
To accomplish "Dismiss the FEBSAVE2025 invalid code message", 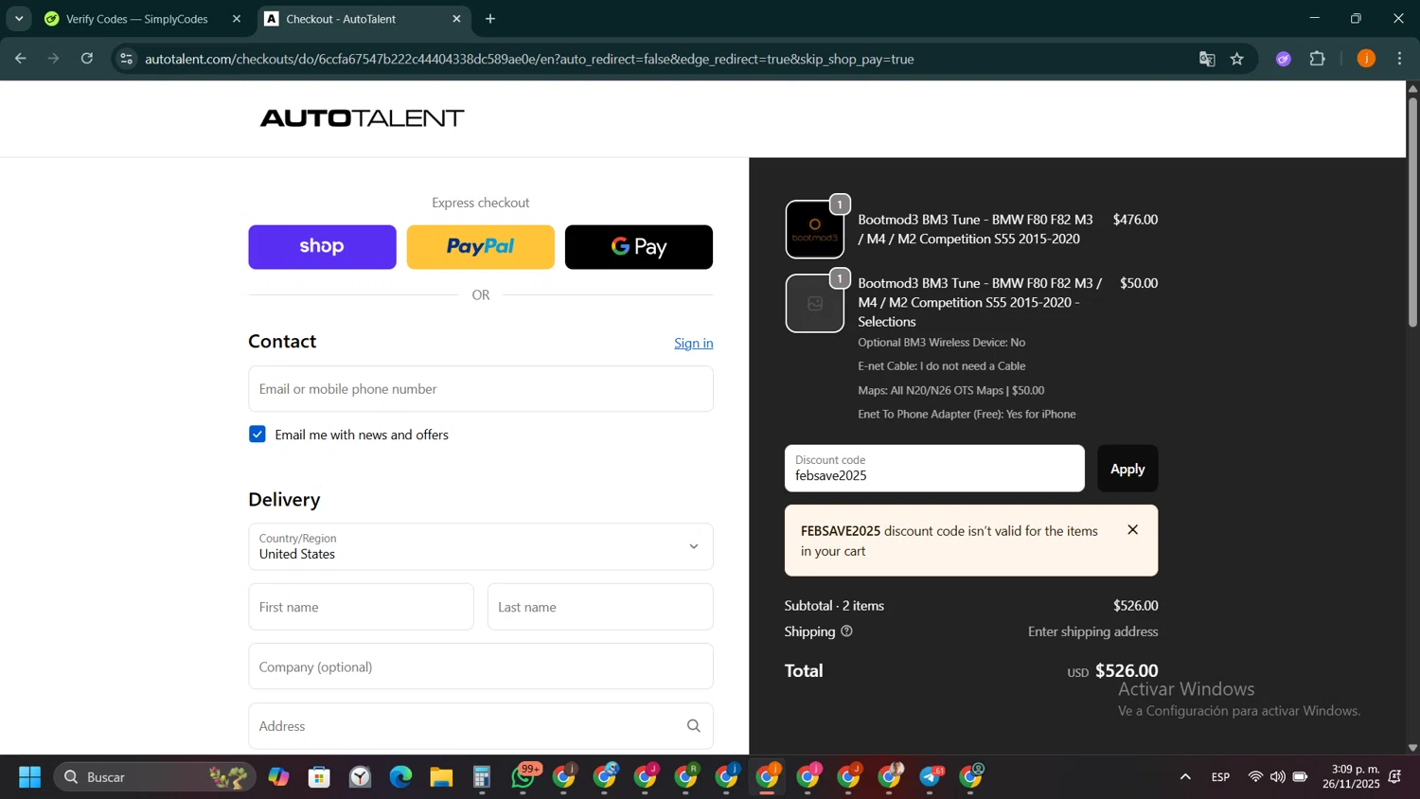I will pyautogui.click(x=1133, y=530).
